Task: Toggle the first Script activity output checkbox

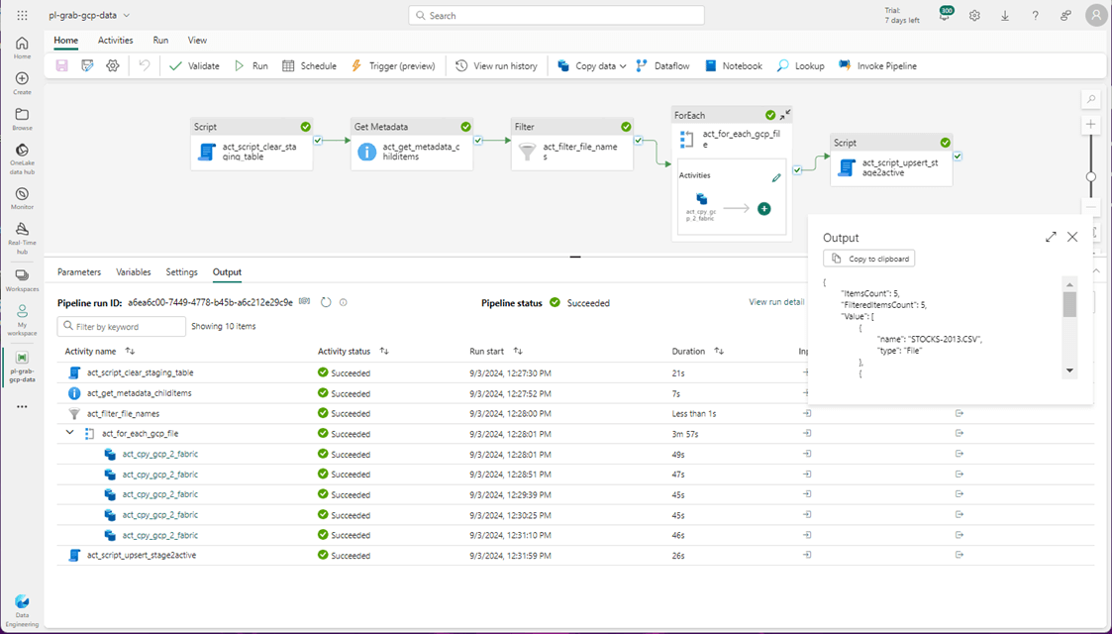Action: point(318,141)
